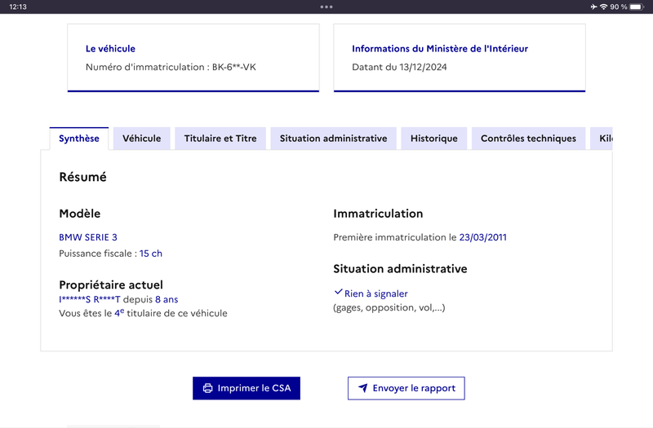Switch to the Historique tab
This screenshot has height=428, width=653.
coord(434,139)
